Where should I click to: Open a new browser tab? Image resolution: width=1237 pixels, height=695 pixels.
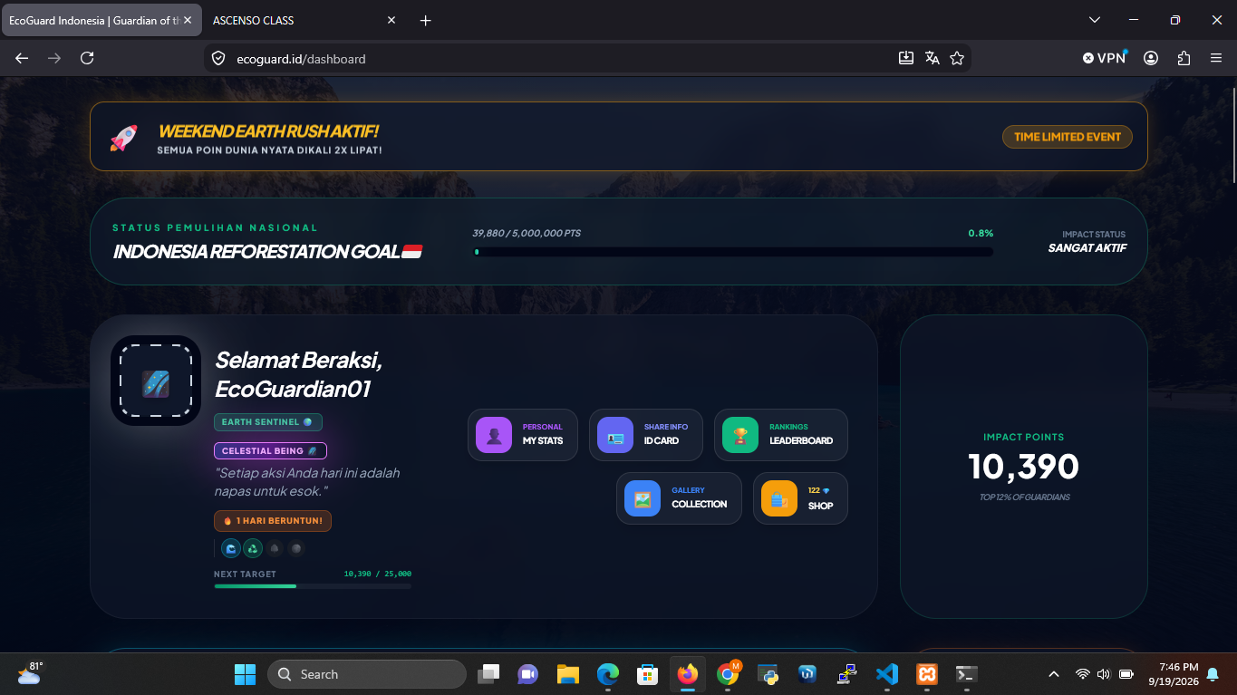(426, 20)
